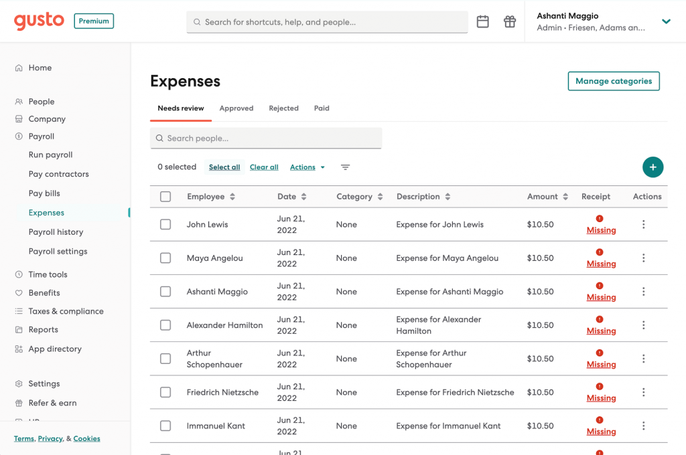Open actions menu for John Lewis row
This screenshot has width=686, height=455.
pos(643,224)
